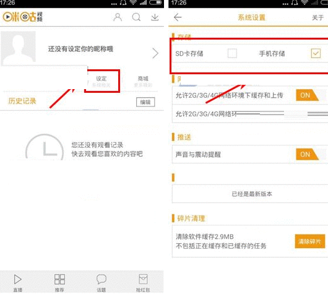
Task: Open the 关于 about link
Action: (317, 17)
